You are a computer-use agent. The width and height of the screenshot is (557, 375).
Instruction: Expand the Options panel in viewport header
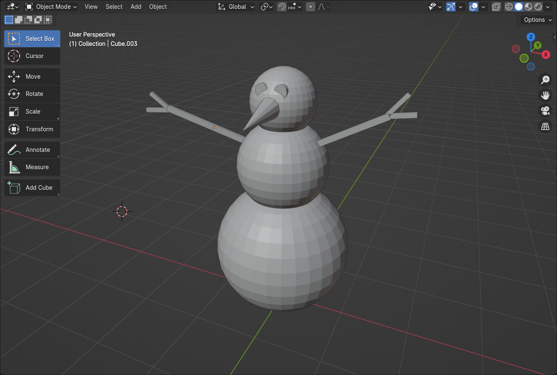coord(537,20)
